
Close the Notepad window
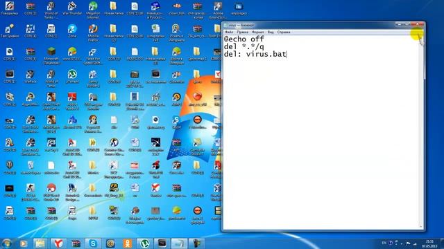pos(418,25)
